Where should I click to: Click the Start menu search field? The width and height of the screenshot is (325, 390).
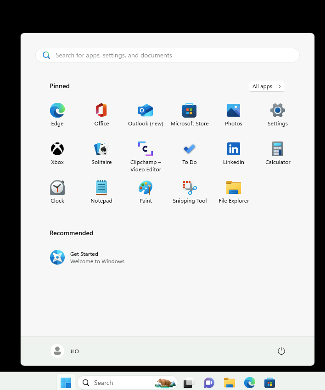(168, 55)
